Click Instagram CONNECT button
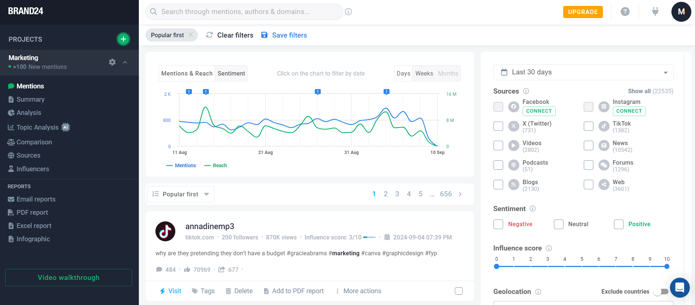The width and height of the screenshot is (695, 305). pyautogui.click(x=629, y=111)
